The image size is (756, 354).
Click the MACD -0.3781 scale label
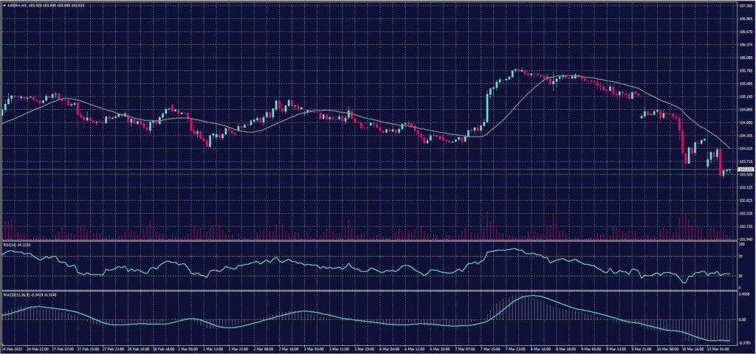[744, 342]
